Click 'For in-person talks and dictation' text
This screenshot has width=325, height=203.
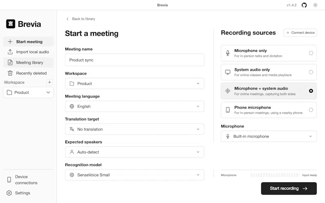[x=258, y=56]
